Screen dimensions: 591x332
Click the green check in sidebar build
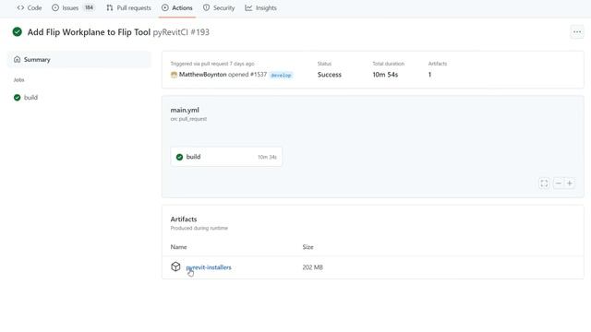[17, 98]
